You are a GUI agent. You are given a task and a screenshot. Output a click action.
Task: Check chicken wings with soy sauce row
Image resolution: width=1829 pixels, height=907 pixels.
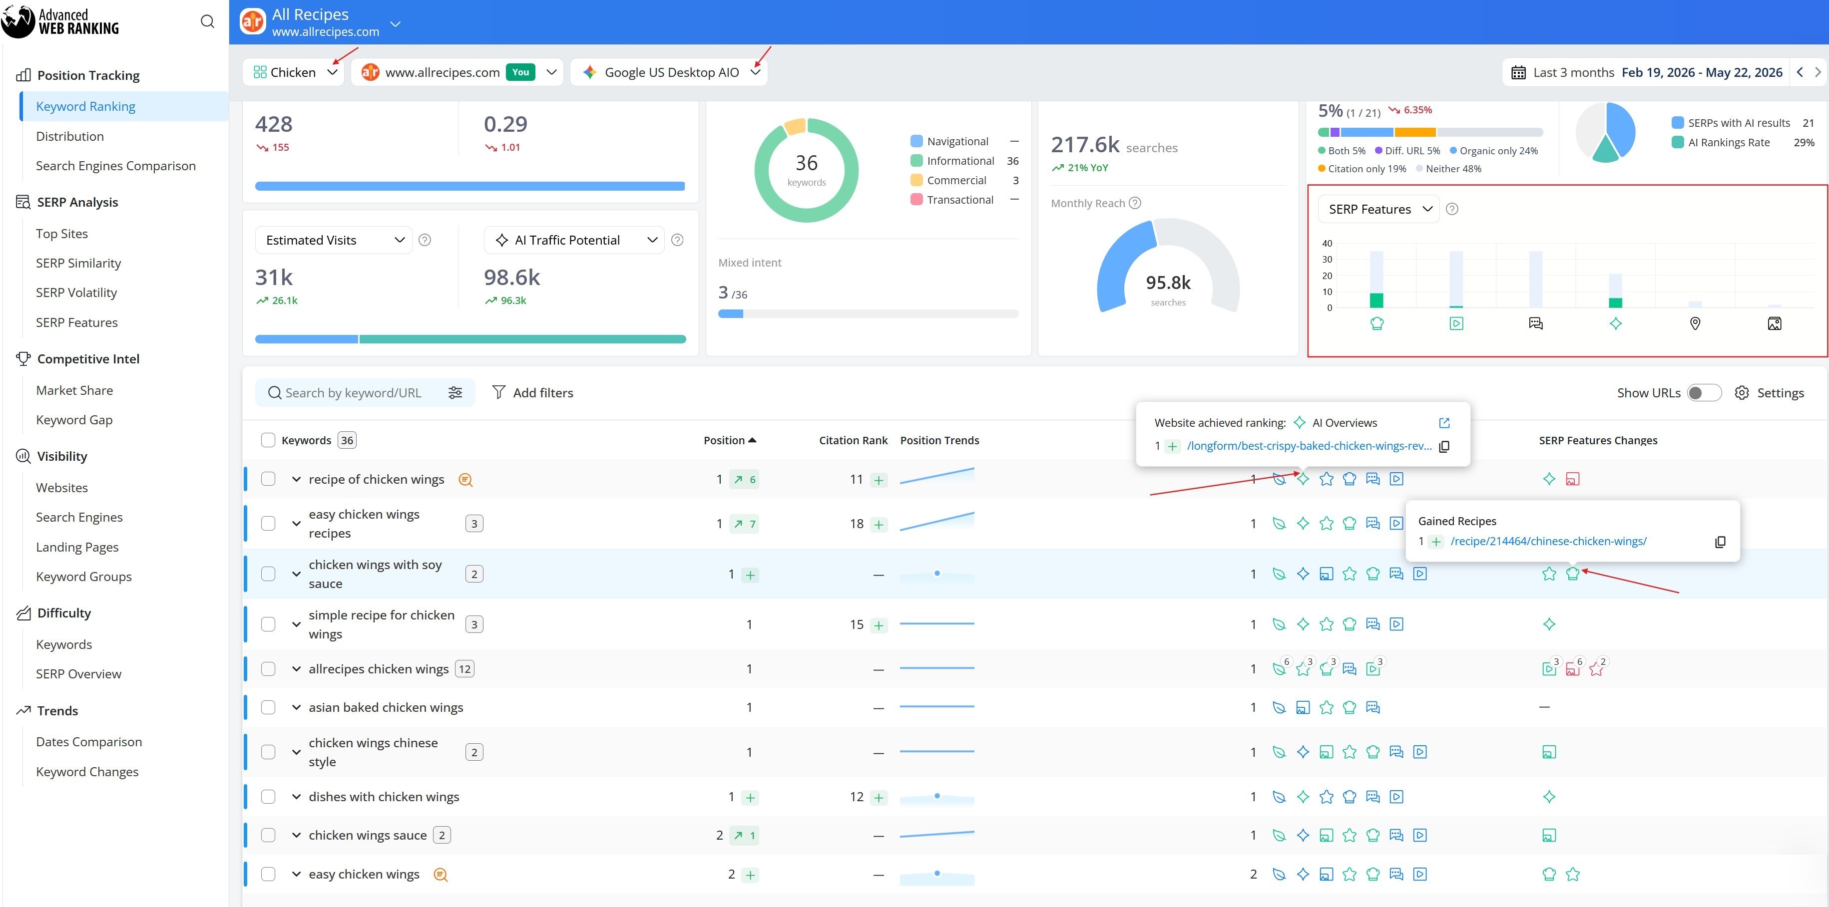click(x=268, y=574)
